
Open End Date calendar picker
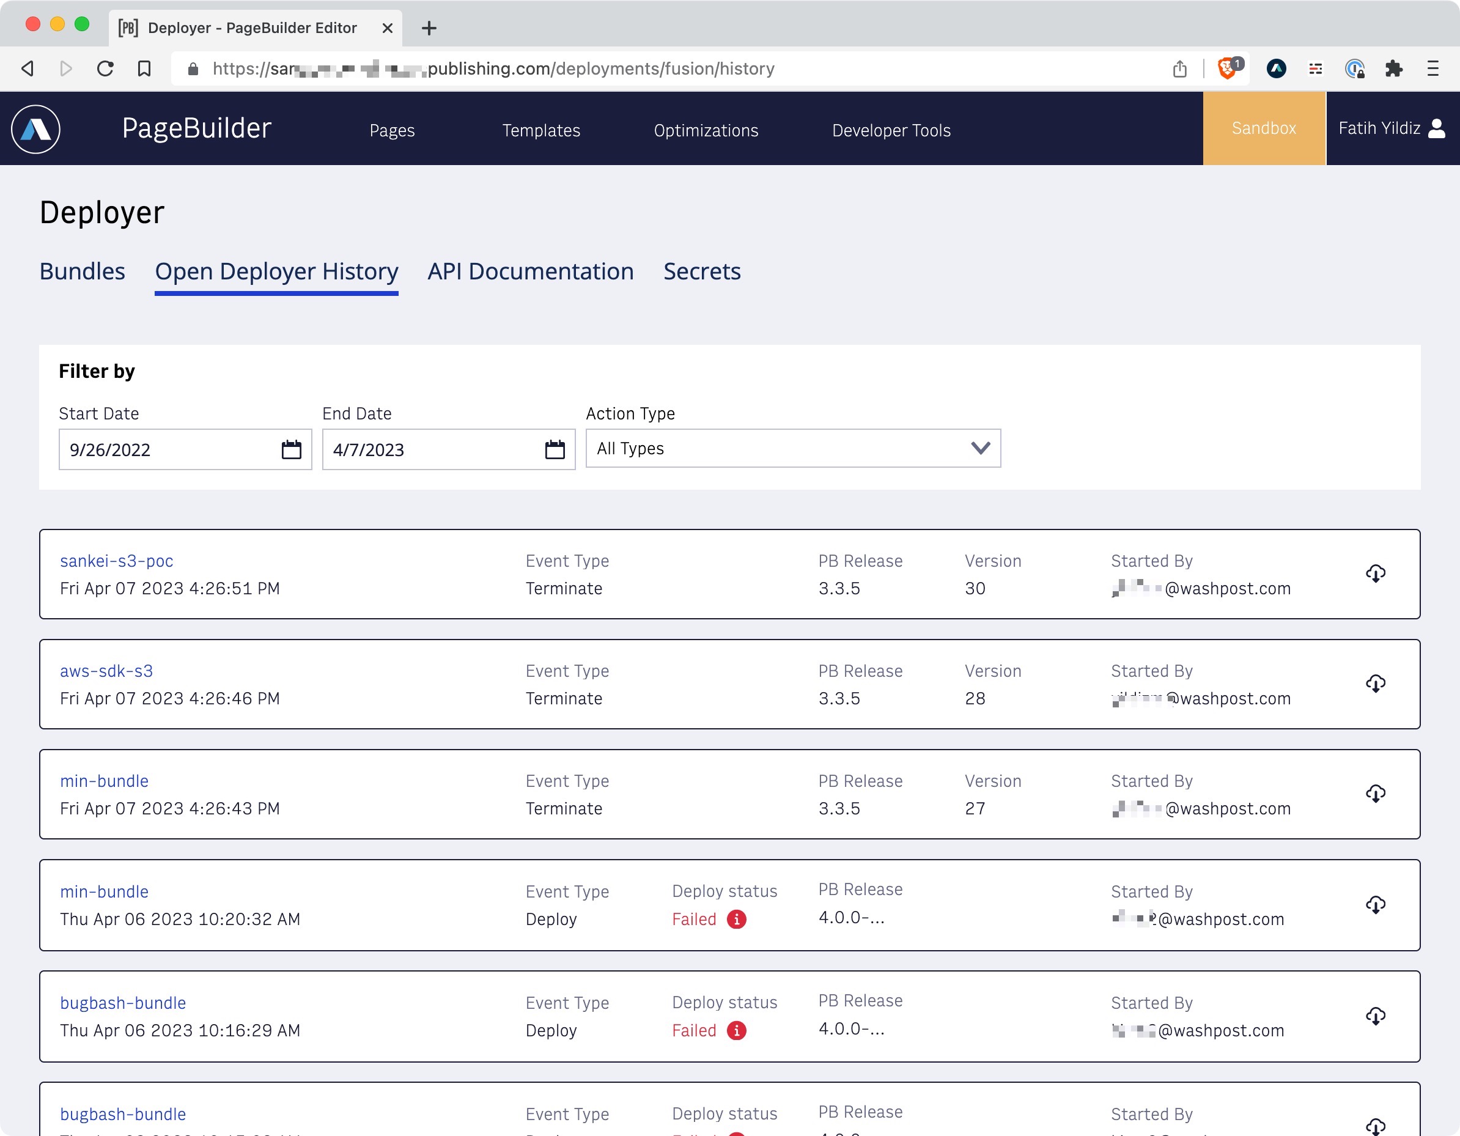coord(555,449)
